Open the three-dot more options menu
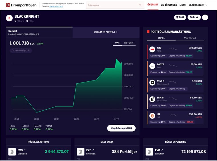 [x=205, y=17]
